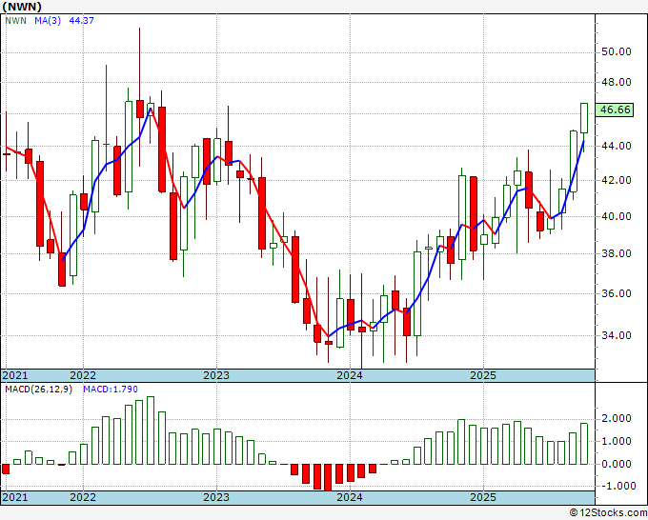This screenshot has height=520, width=648.
Task: Select 2023 on the price chart timeline
Action: tap(215, 375)
